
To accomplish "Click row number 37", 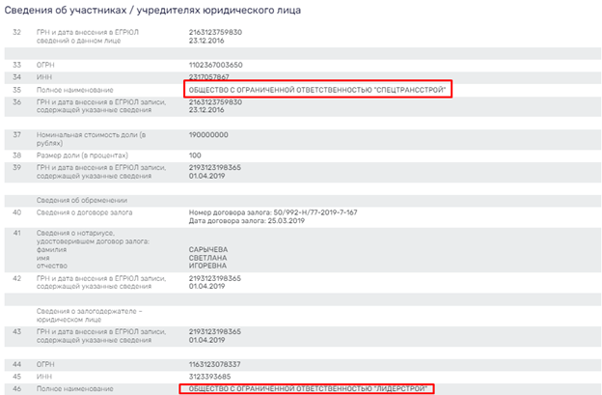I will point(16,135).
